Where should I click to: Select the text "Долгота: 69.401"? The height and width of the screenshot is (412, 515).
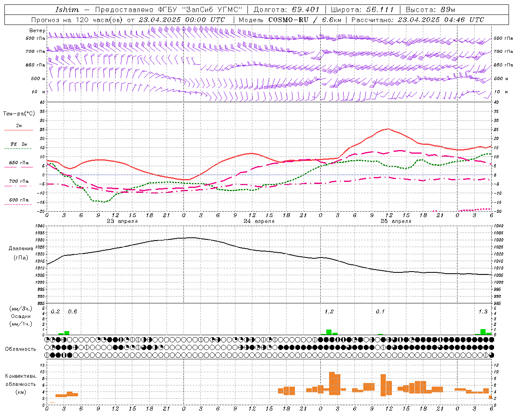click(286, 10)
